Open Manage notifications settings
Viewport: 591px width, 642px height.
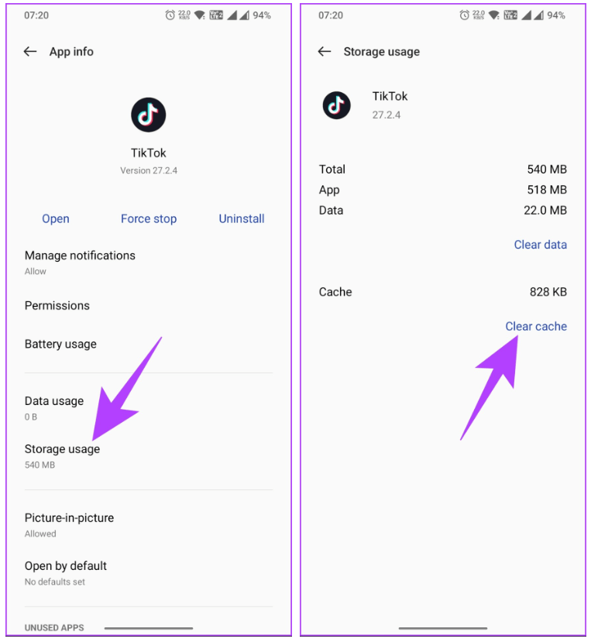pyautogui.click(x=80, y=262)
